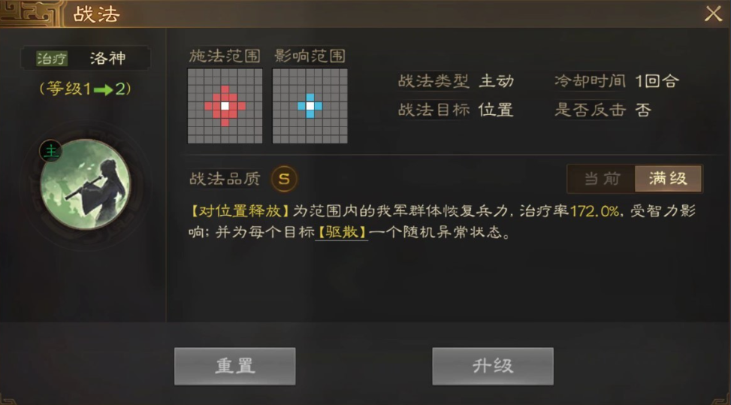This screenshot has height=405, width=731.
Task: Open the underlined 【驱散】 keyword link
Action: (x=342, y=231)
